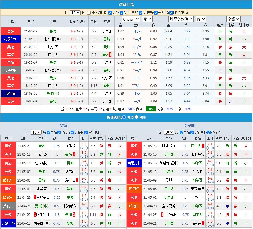253x229 pixels.
Task: Click the 比分(半场) column header
Action: 77,22
